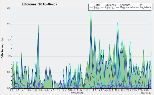This screenshot has height=95, width=154.
Task: Click the x-axis label '6 h'
Action: [47, 90]
